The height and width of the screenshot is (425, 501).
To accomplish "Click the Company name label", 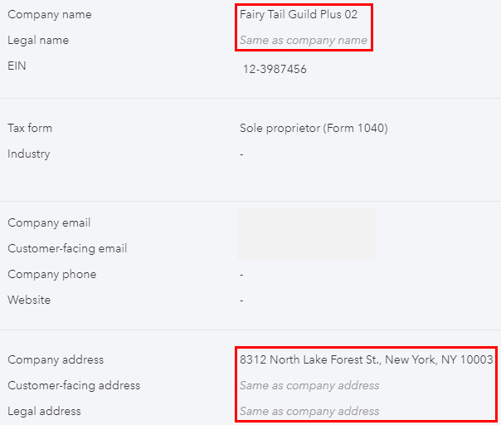I will [50, 14].
